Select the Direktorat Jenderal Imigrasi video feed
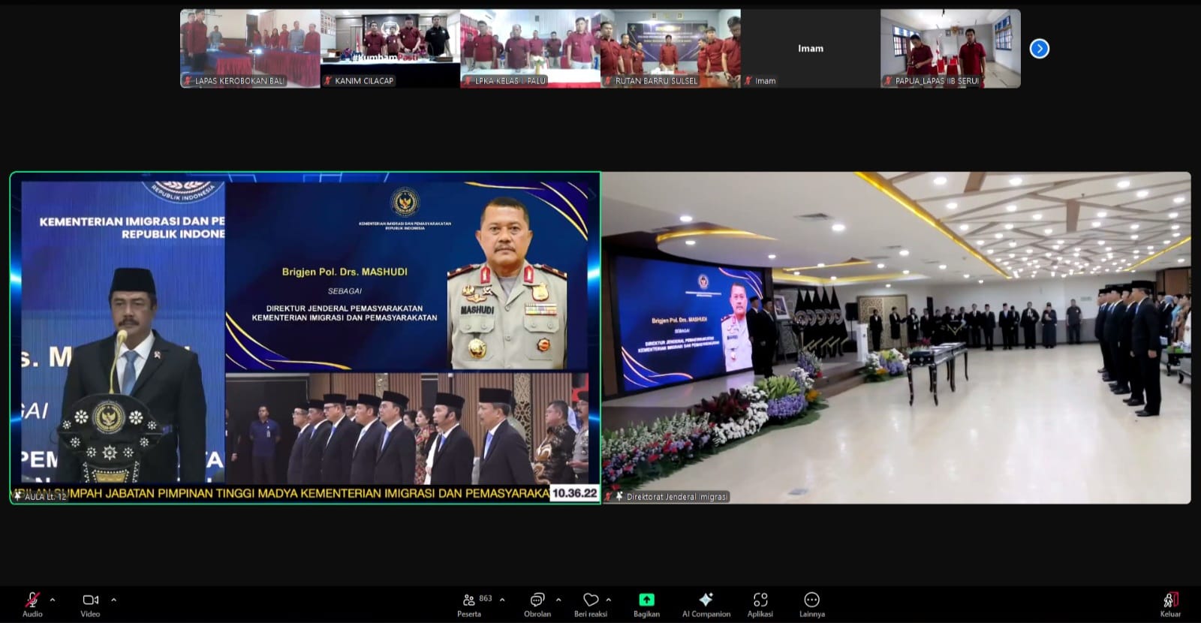 coord(895,338)
